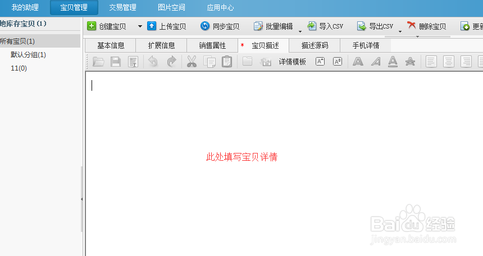Viewport: 483px width, 256px height.
Task: Select the 11(0) group in sidebar
Action: [x=19, y=68]
